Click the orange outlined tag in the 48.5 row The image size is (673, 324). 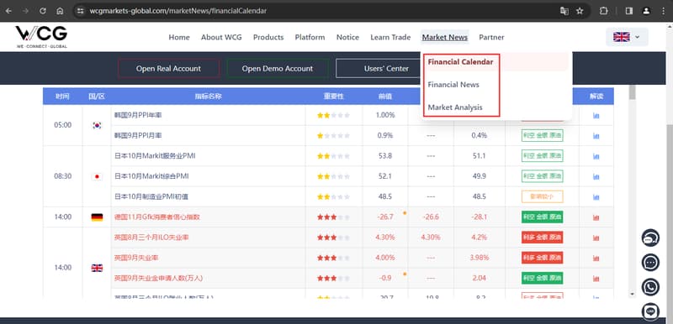click(542, 197)
